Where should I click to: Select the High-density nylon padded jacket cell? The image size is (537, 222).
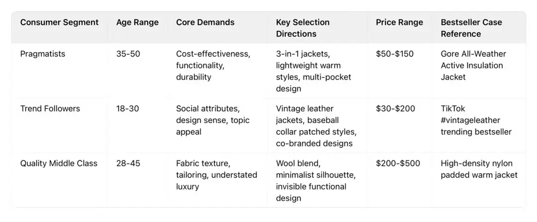479,169
